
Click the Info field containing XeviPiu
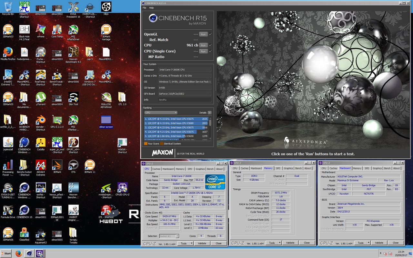(185, 100)
